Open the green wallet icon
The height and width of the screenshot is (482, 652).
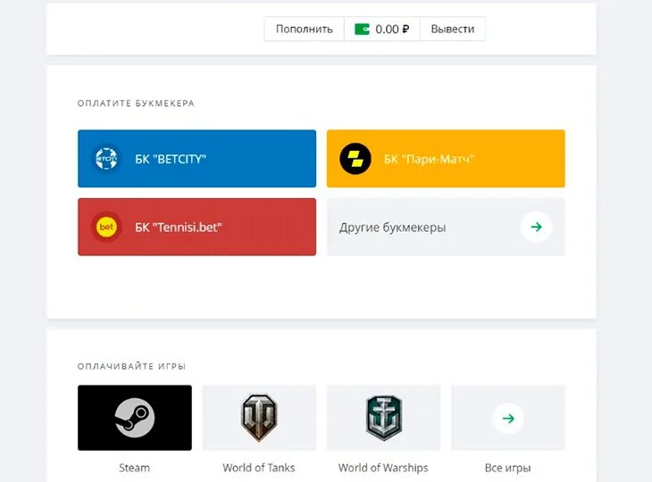pyautogui.click(x=362, y=29)
